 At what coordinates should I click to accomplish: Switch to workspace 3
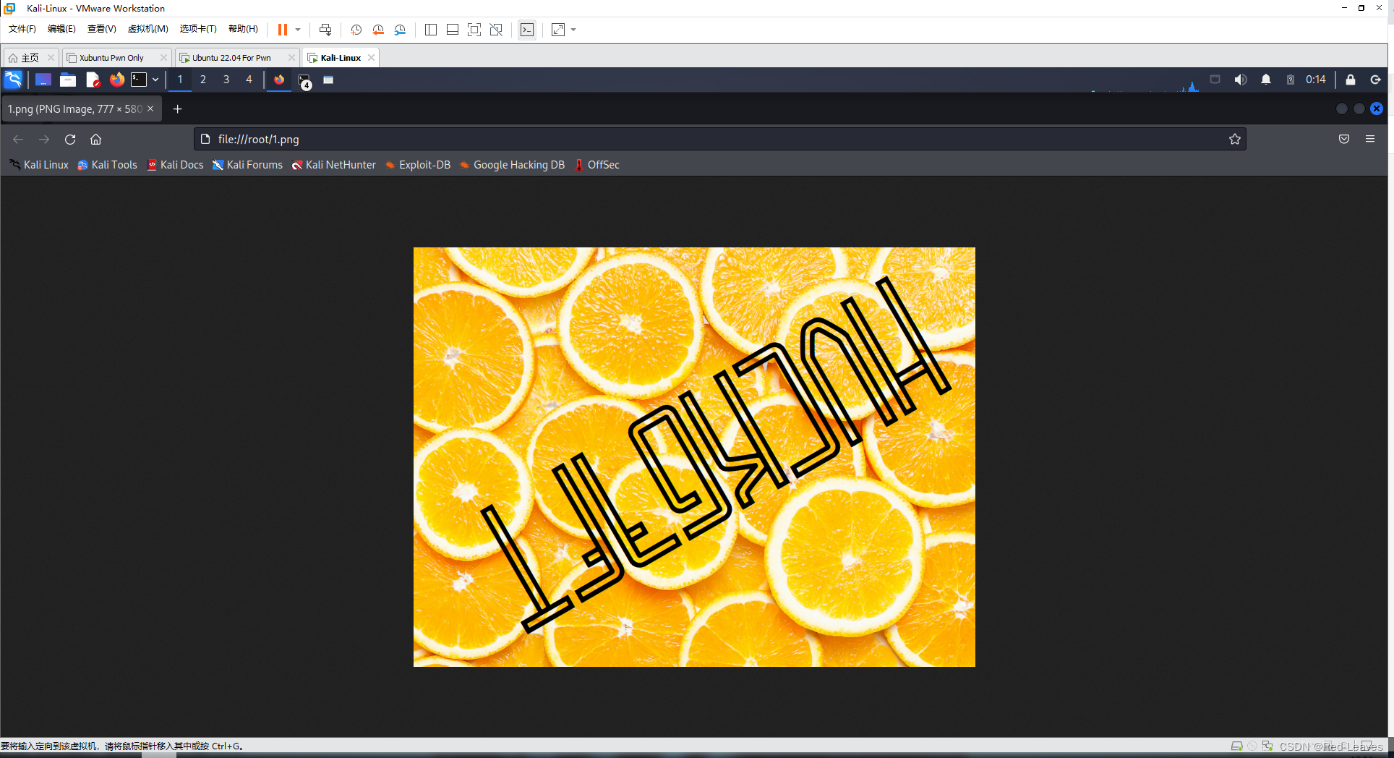pyautogui.click(x=226, y=80)
